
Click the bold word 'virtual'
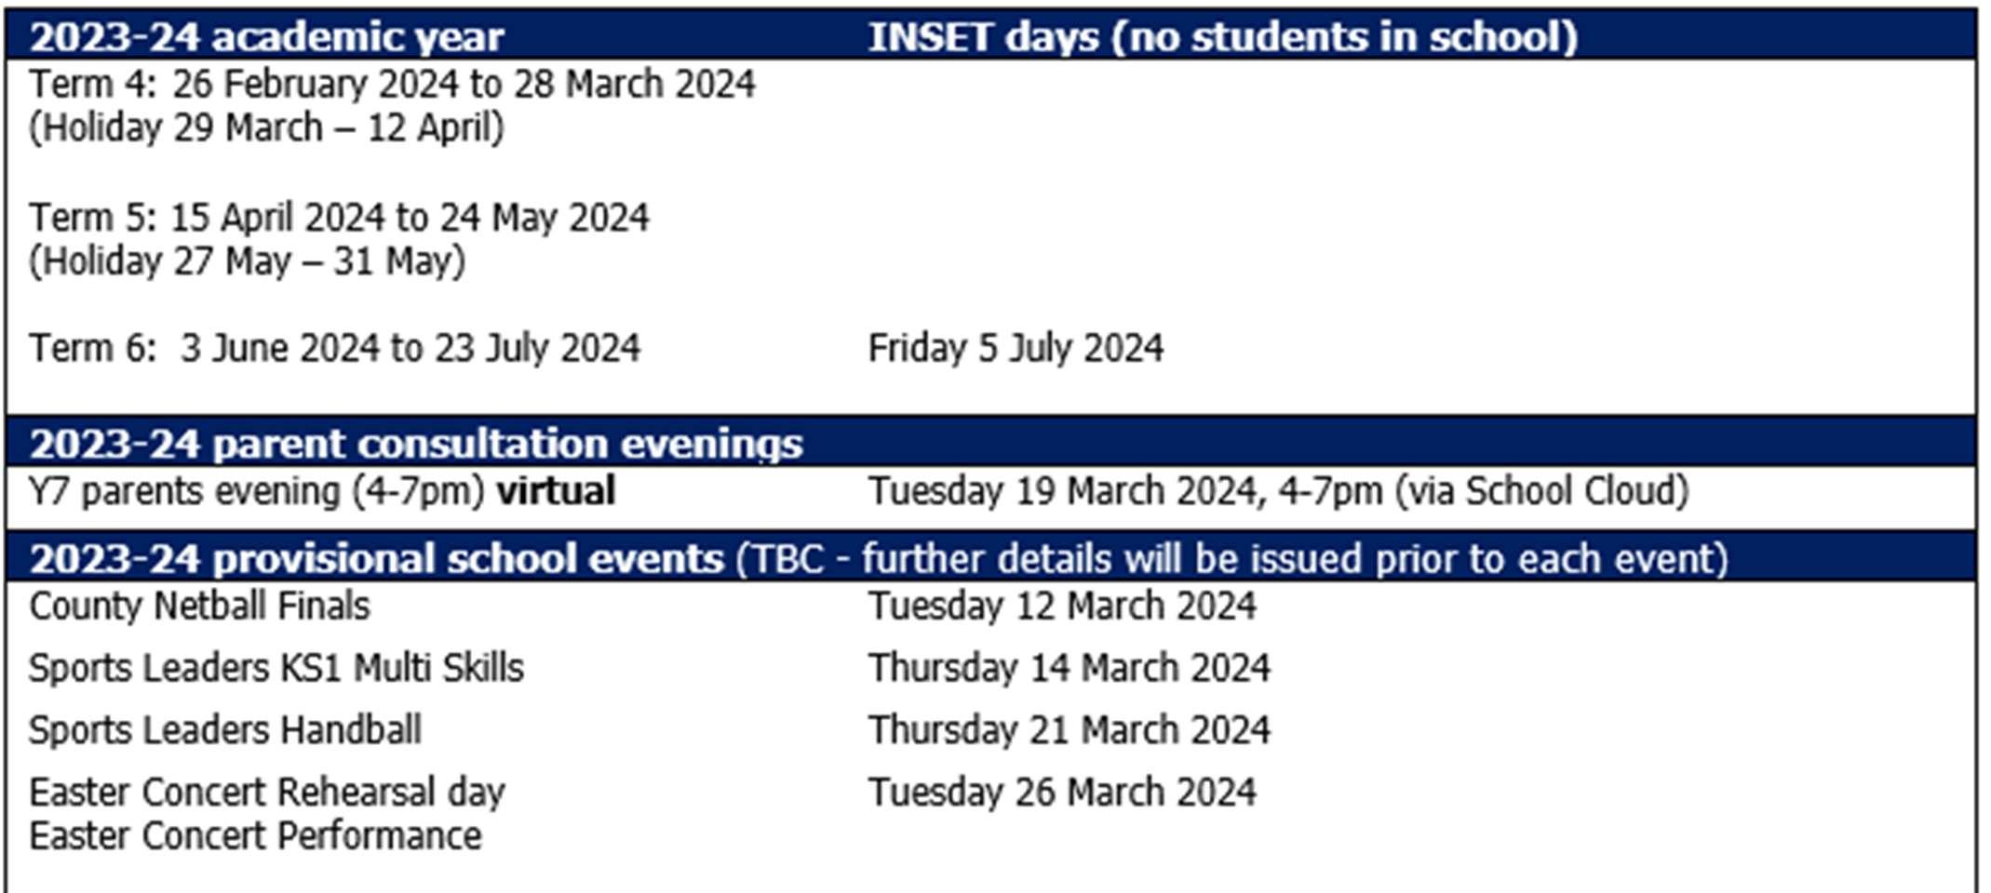tap(556, 490)
